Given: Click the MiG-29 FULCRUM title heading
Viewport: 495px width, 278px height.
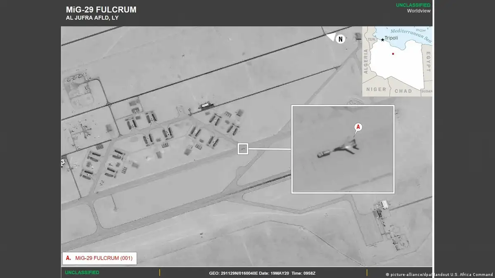Looking at the screenshot, I should pyautogui.click(x=101, y=10).
